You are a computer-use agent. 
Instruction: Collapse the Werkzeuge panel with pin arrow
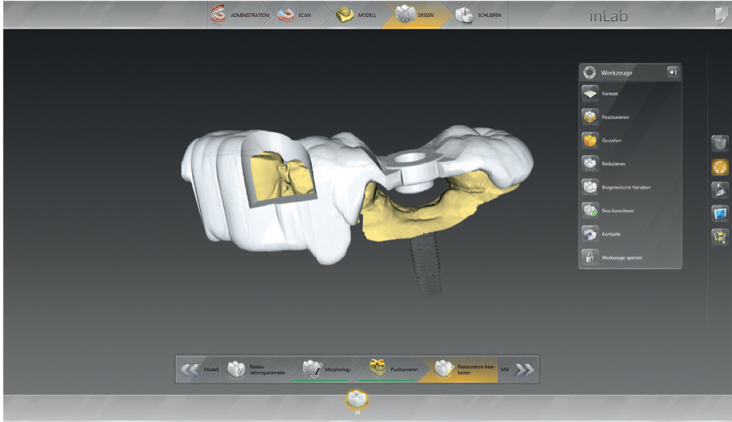coord(673,72)
